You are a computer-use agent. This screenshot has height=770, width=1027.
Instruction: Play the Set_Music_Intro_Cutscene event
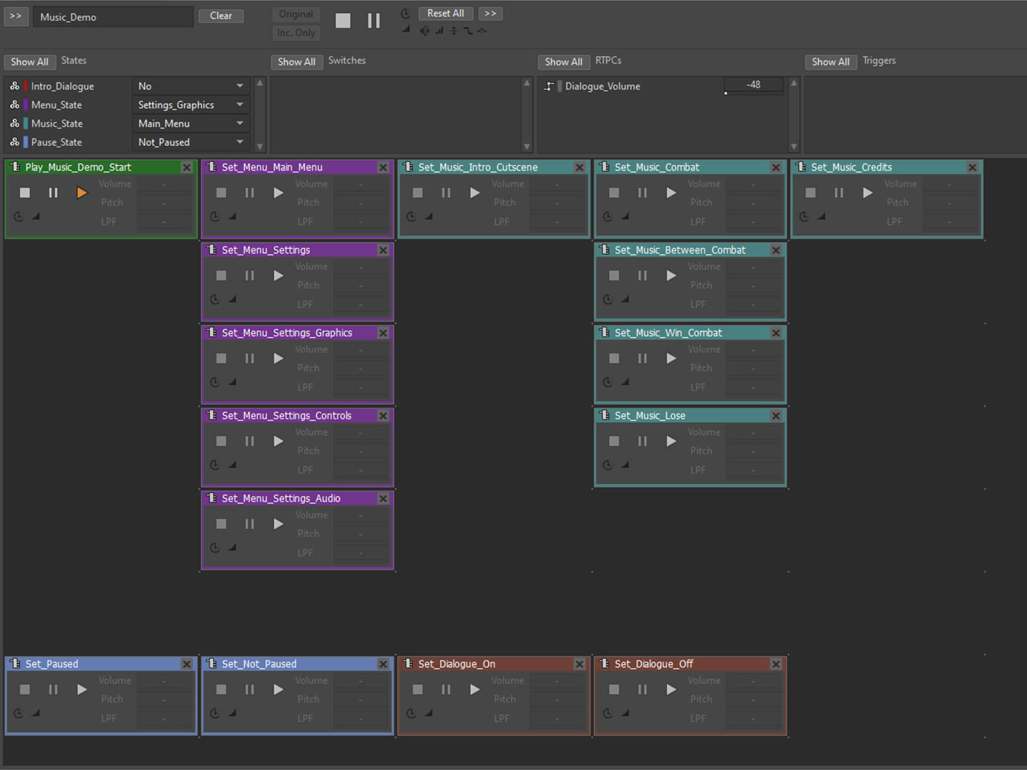tap(474, 193)
